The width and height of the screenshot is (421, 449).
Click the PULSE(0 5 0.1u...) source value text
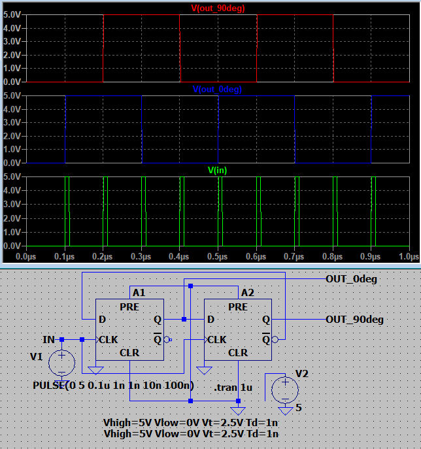point(113,385)
